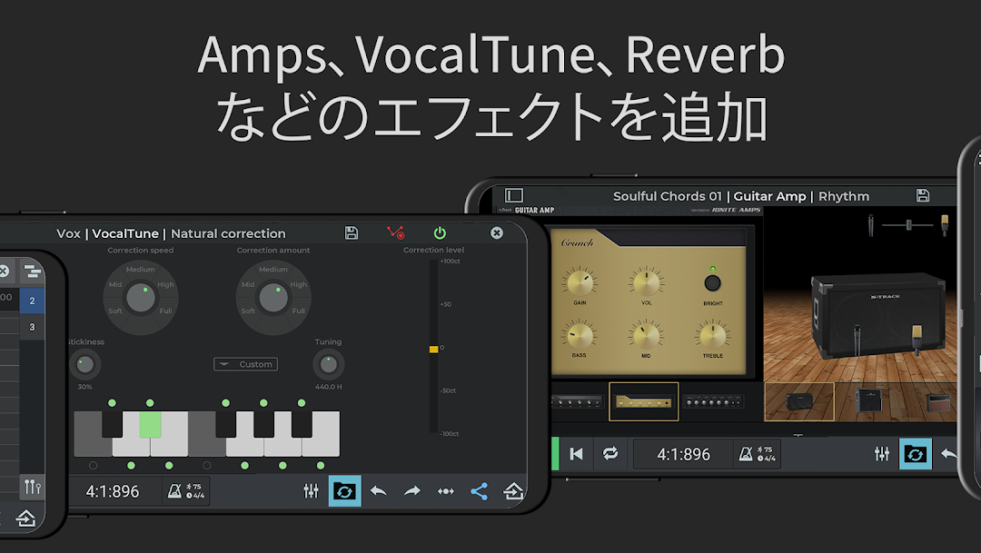Screen dimensions: 981x553
Task: Toggle the green VocalTune power button
Action: pos(440,233)
